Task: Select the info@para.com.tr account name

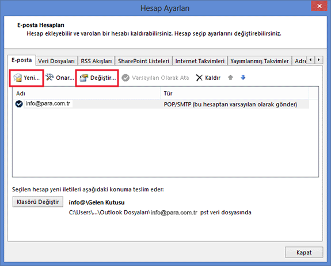Action: (48, 103)
